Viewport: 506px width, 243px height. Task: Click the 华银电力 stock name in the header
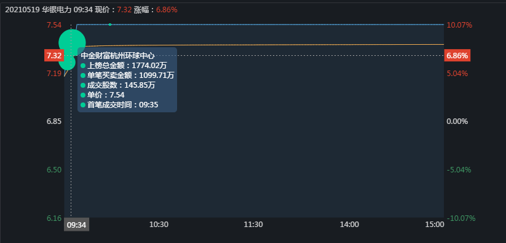click(57, 10)
